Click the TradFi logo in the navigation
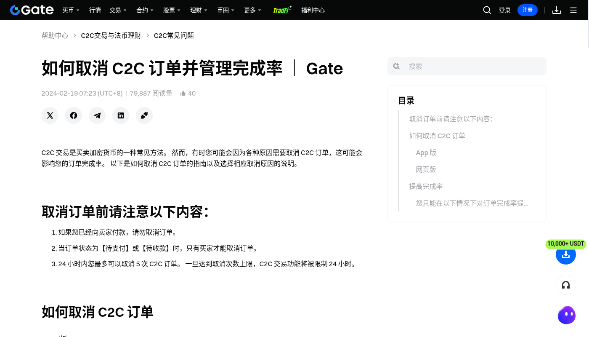The width and height of the screenshot is (589, 337). coord(282,10)
